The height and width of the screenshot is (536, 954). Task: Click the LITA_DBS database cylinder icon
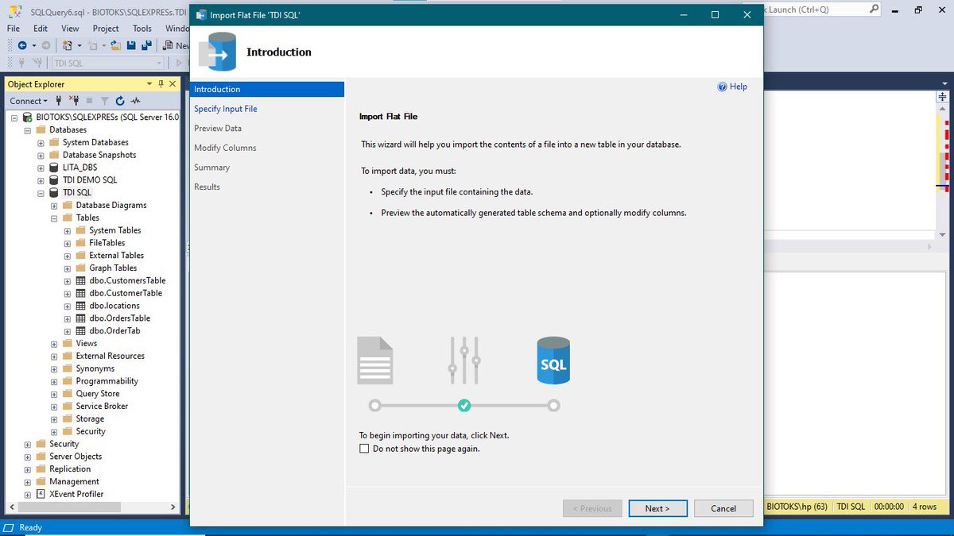pos(54,168)
